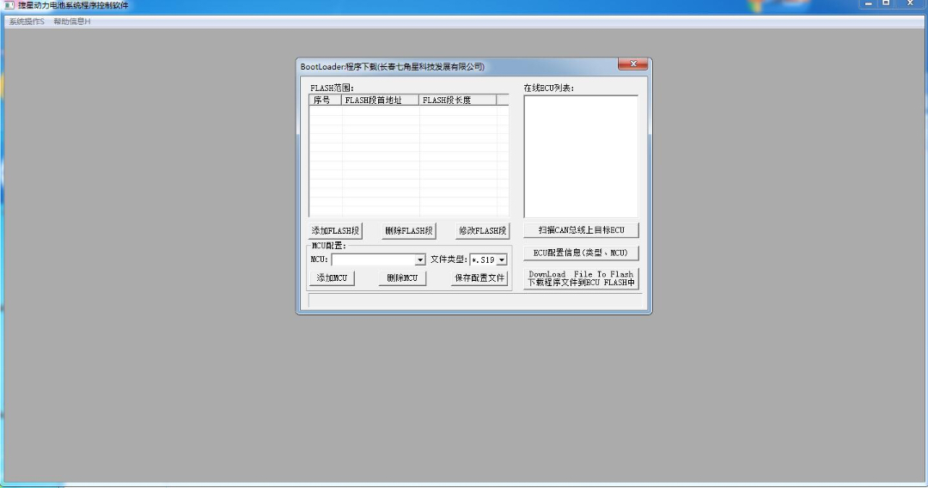Click Download File To Flash button
Screen dimensions: 928x488
click(581, 278)
